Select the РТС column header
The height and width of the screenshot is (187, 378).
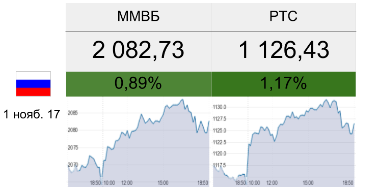point(283,17)
